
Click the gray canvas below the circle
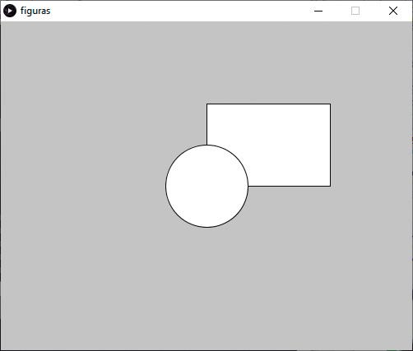click(x=207, y=288)
